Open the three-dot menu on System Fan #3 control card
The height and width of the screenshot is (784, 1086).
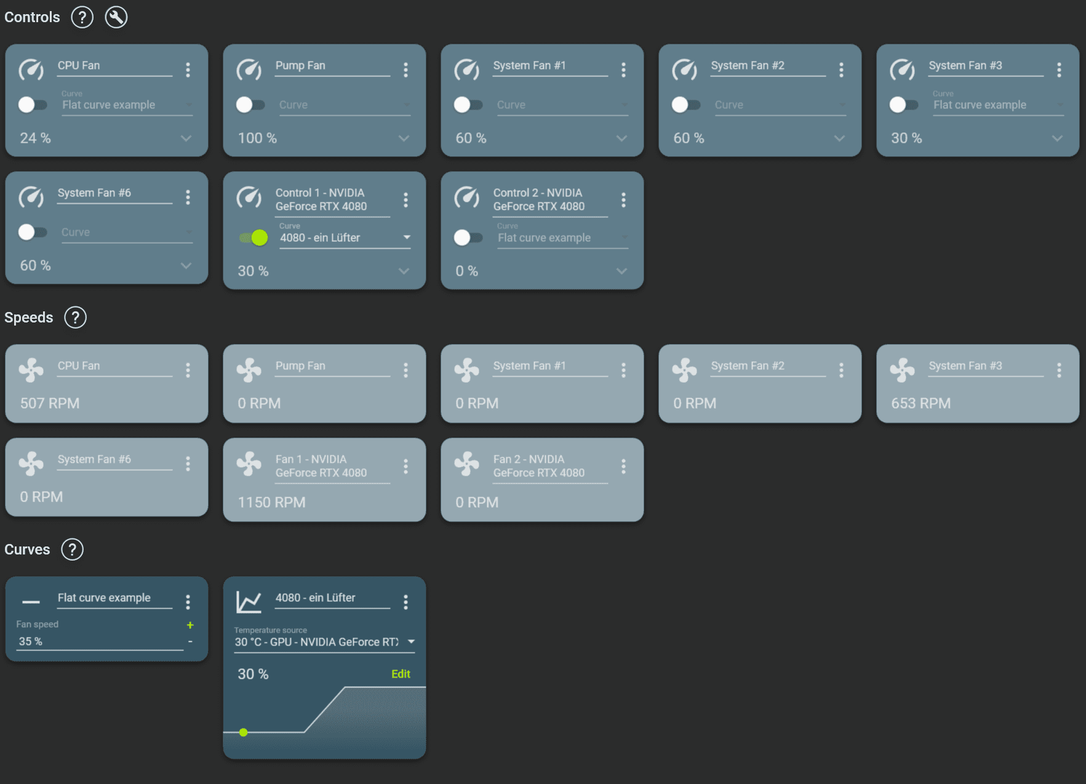point(1059,70)
